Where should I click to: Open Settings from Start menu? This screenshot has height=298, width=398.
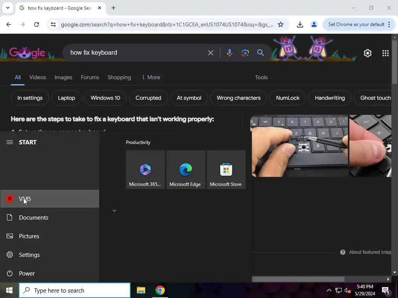pyautogui.click(x=50, y=255)
